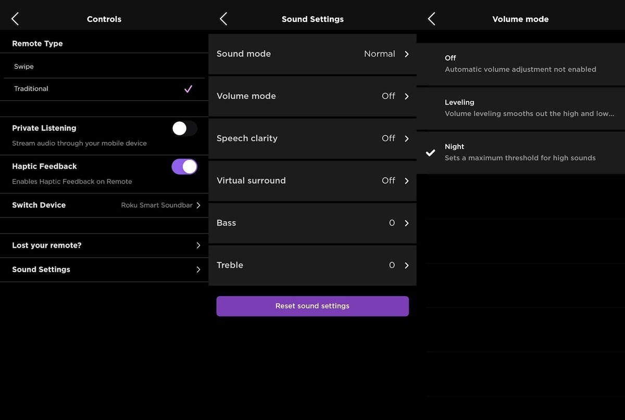Click the chevron beside Roku Smart Soundbar
This screenshot has width=625, height=420.
click(x=198, y=205)
